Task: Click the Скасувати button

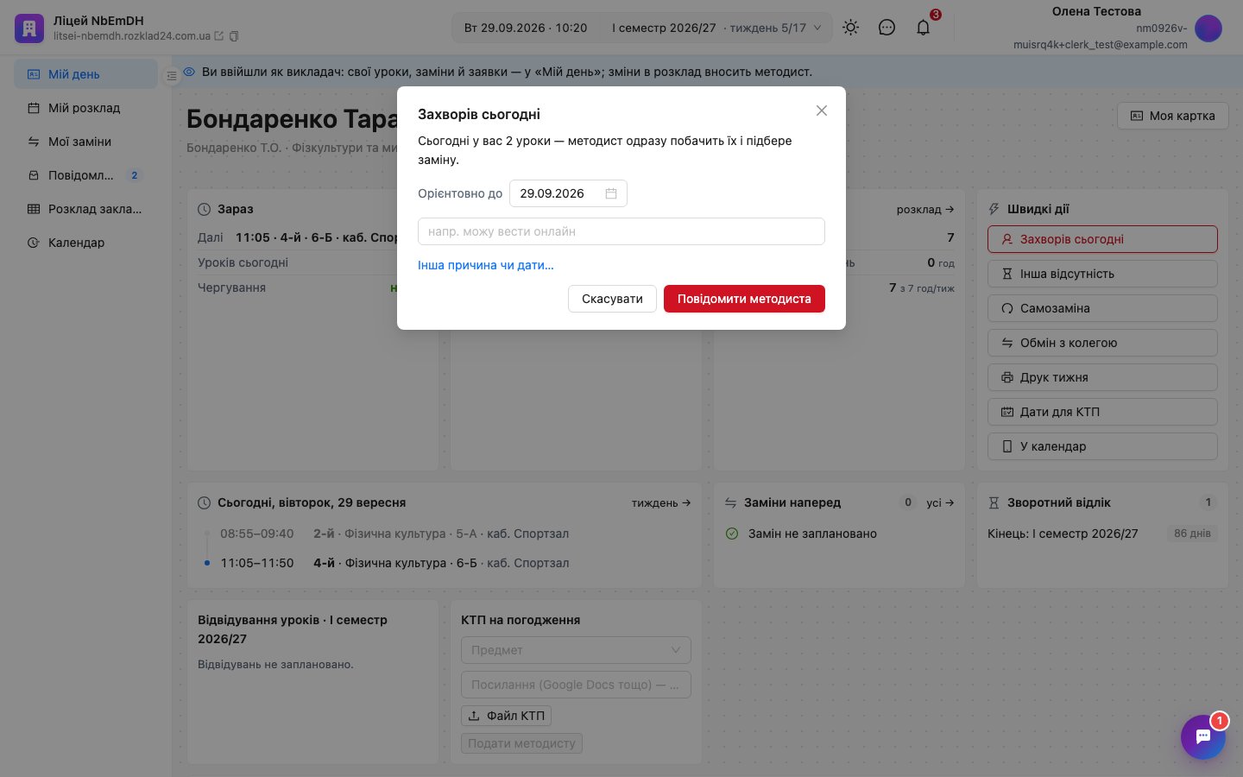Action: coord(612,299)
